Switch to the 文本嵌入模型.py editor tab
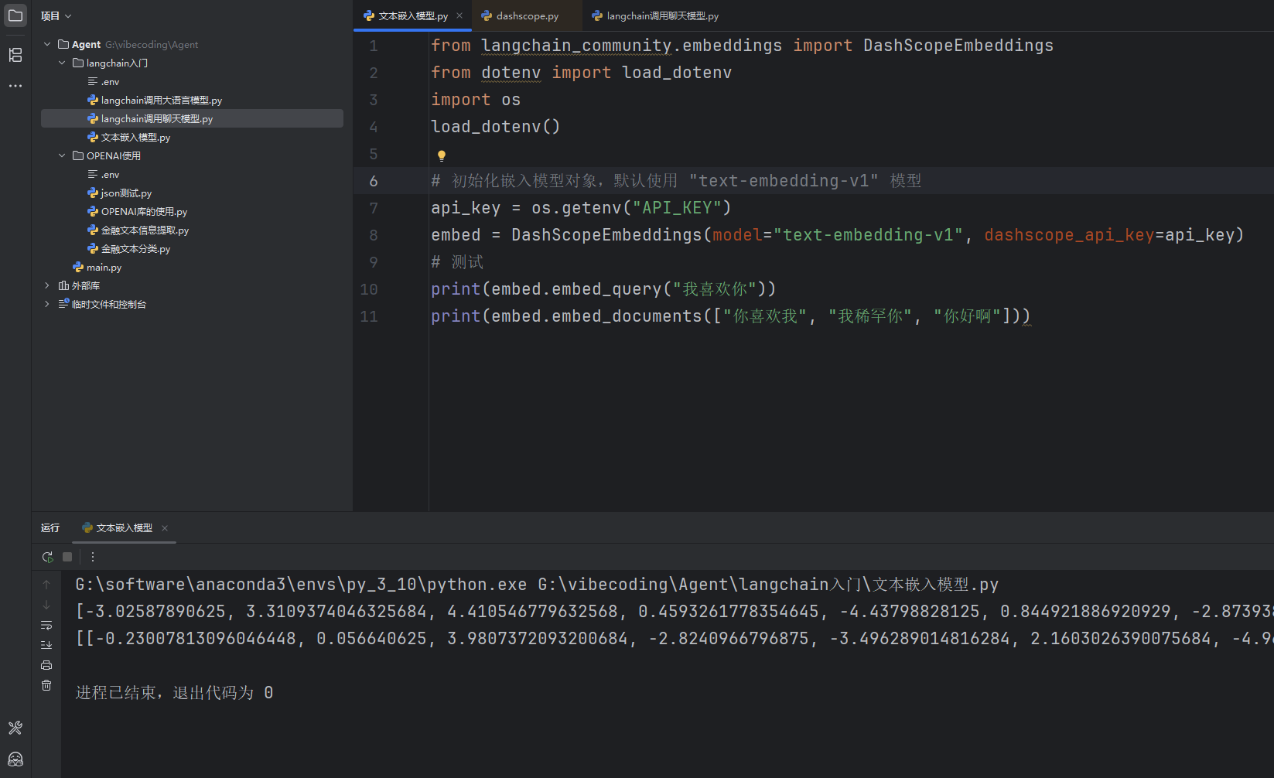The width and height of the screenshot is (1274, 778). tap(413, 15)
